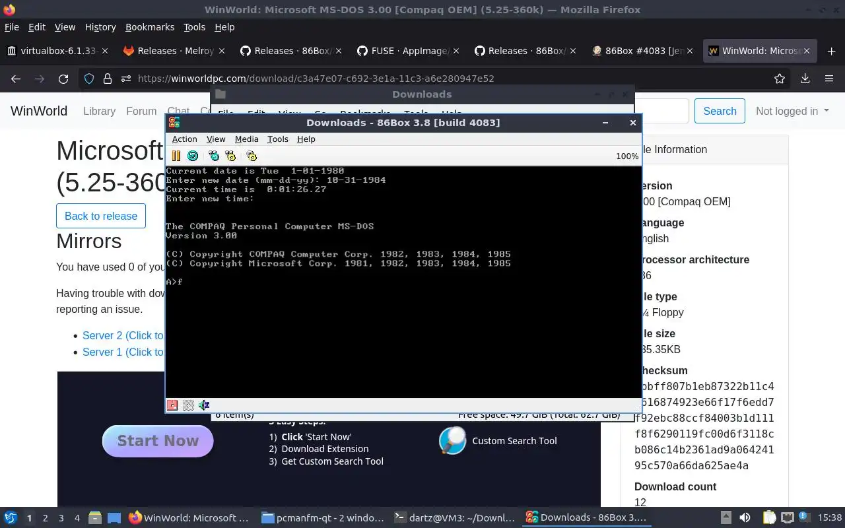The width and height of the screenshot is (845, 528).
Task: Open 86Box Action menu
Action: (x=184, y=139)
